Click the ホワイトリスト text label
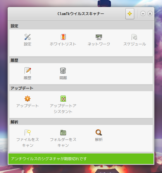Viewport: 162px width, 173px height. point(63,44)
